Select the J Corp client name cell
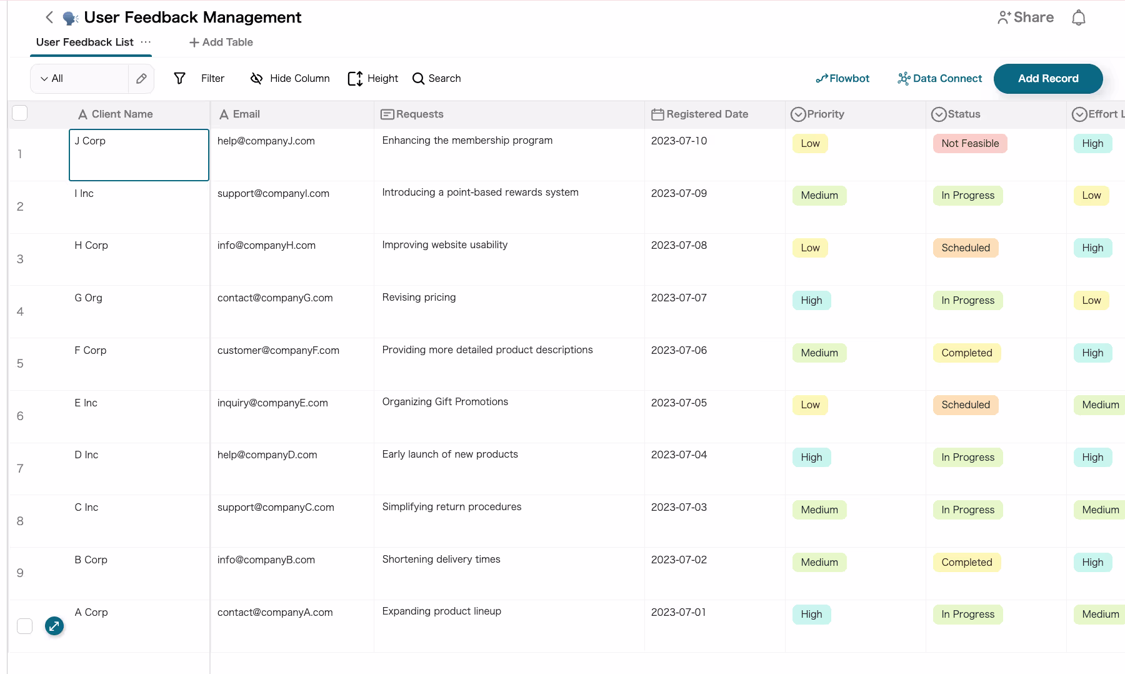The height and width of the screenshot is (674, 1125). [139, 155]
